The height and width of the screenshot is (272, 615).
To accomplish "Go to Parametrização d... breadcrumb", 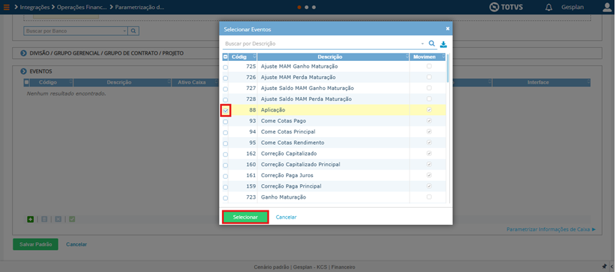I will point(140,7).
